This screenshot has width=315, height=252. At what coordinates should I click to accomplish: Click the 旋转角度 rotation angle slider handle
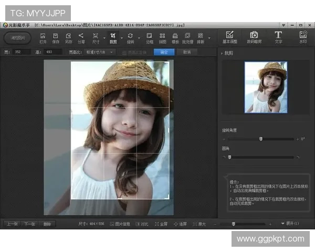coord(261,139)
